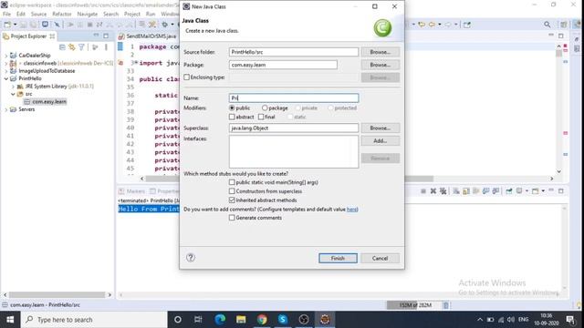Click the garbage collector trash icon
Viewport: 584px width, 328px height.
pyautogui.click(x=446, y=305)
